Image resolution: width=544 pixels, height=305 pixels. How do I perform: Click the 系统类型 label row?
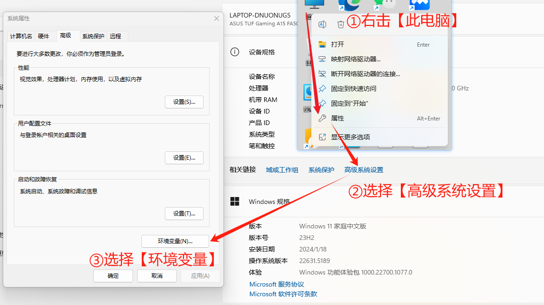261,134
